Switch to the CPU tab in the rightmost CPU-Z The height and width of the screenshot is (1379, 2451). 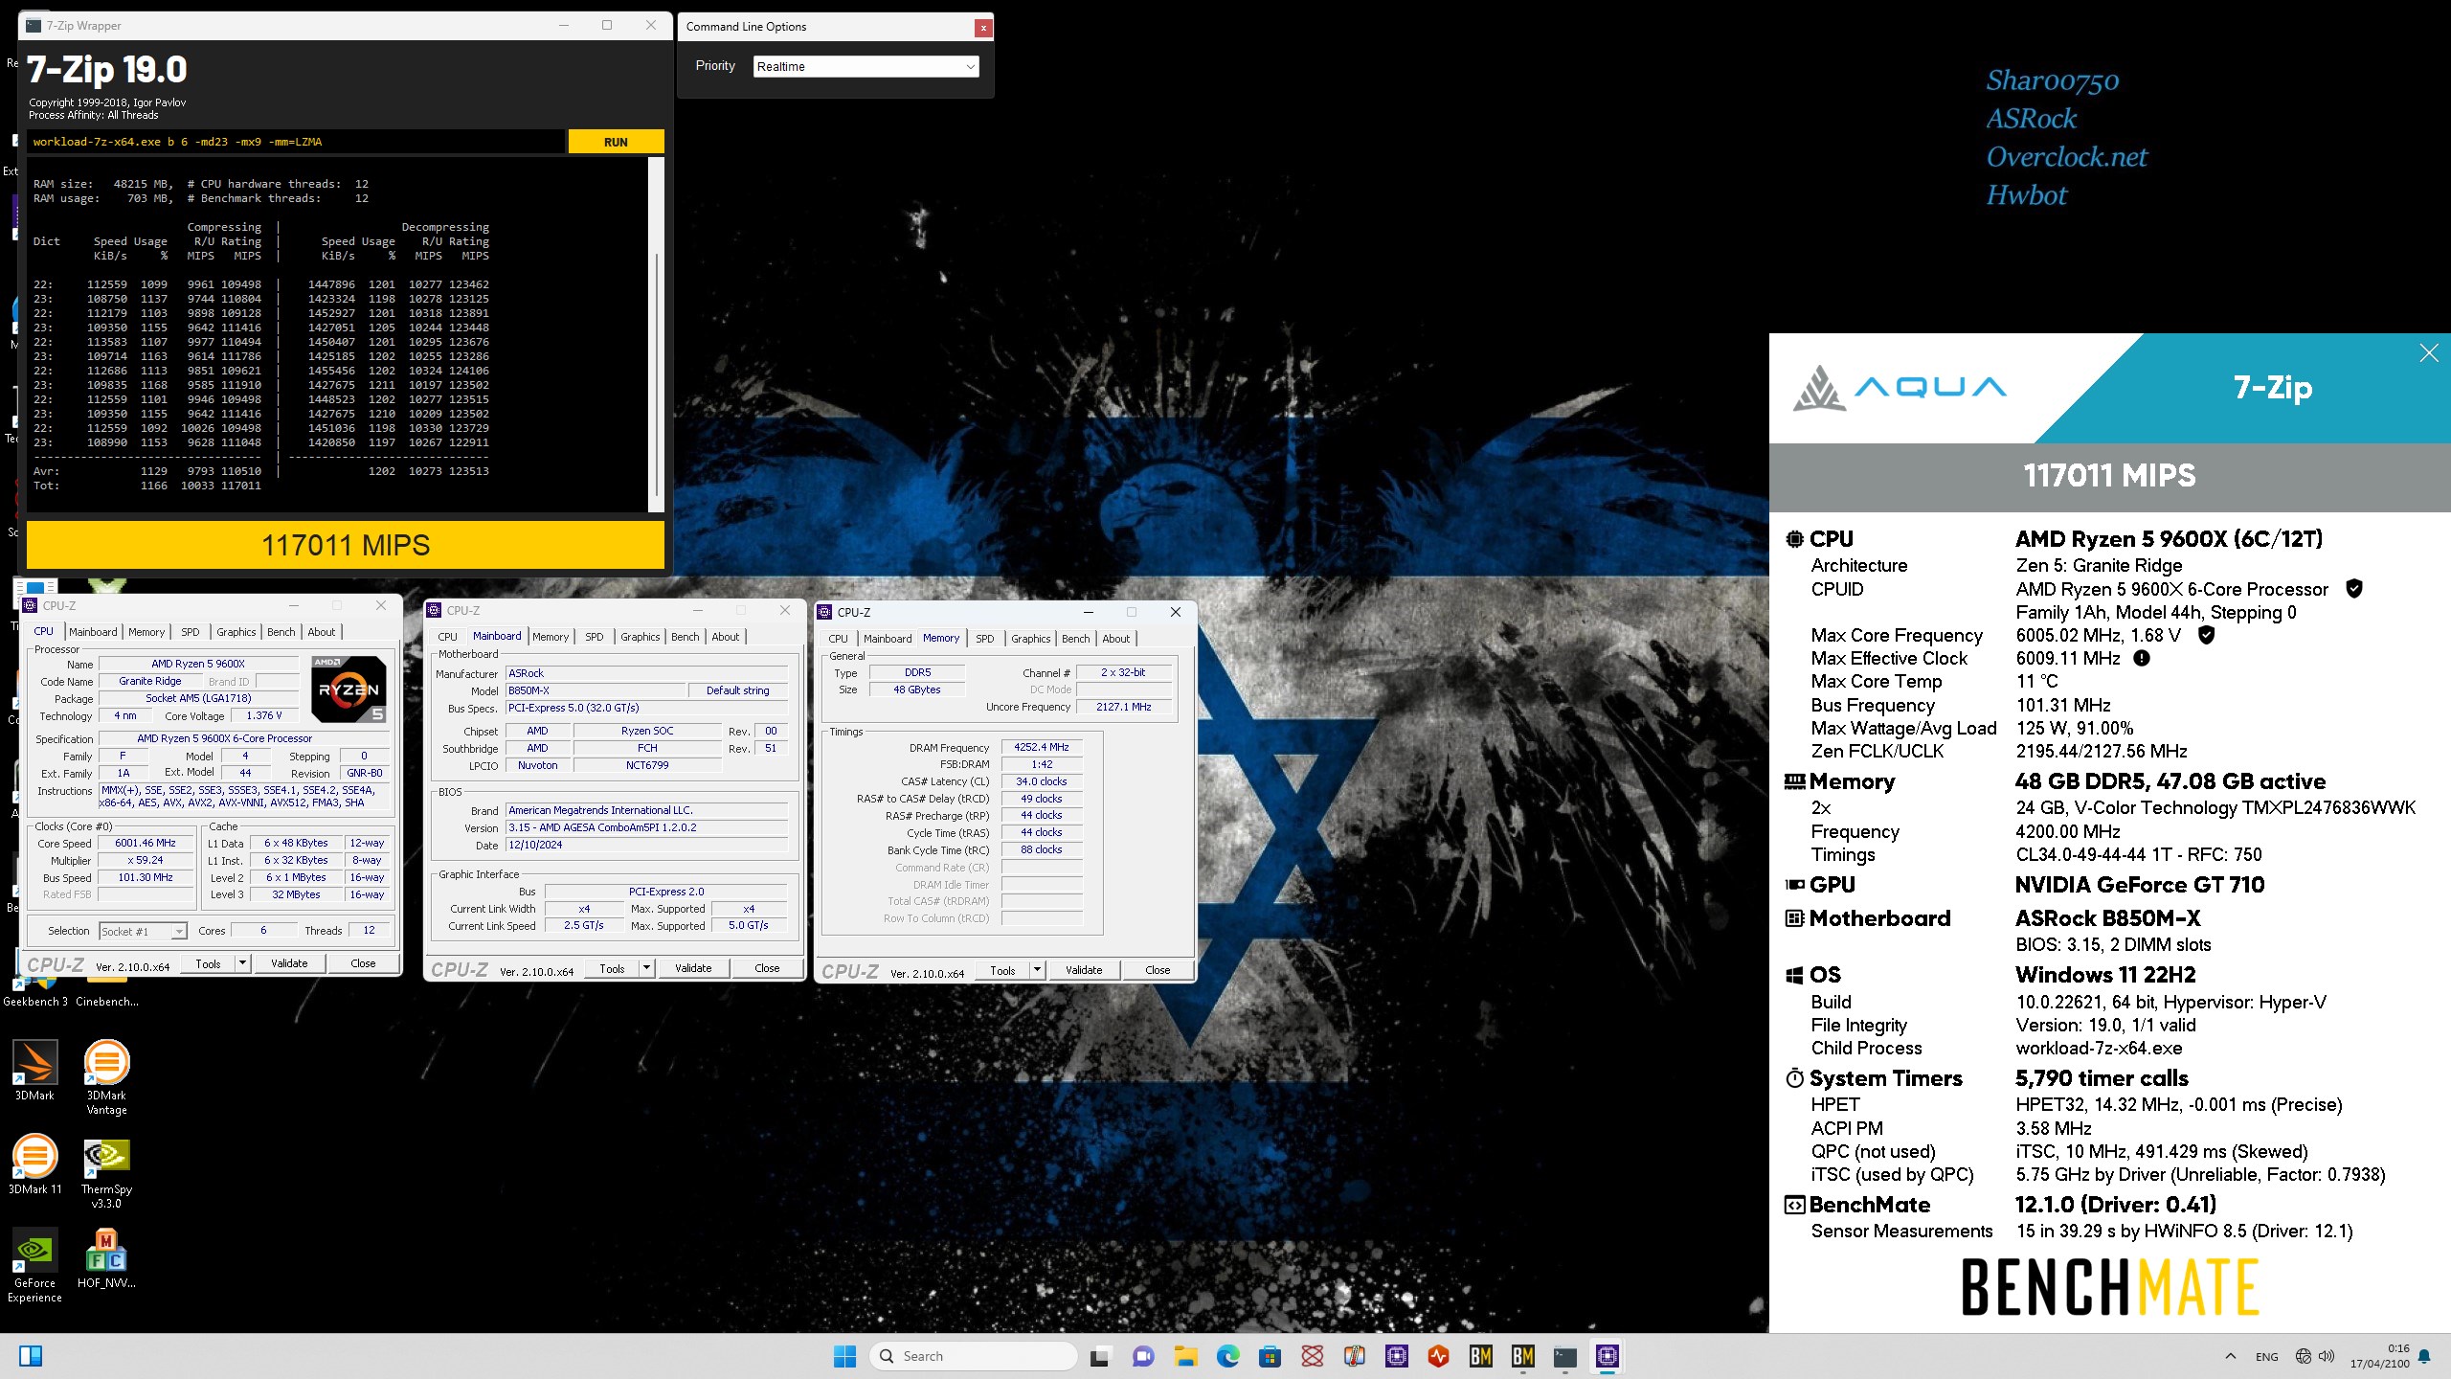pyautogui.click(x=838, y=639)
